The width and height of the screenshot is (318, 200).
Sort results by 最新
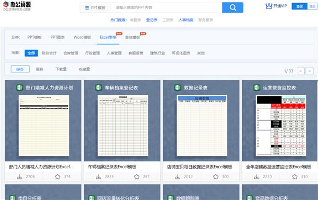point(40,69)
